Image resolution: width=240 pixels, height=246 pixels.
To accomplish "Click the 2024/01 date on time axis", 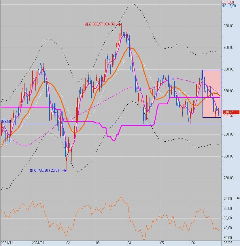I will coord(38,243).
